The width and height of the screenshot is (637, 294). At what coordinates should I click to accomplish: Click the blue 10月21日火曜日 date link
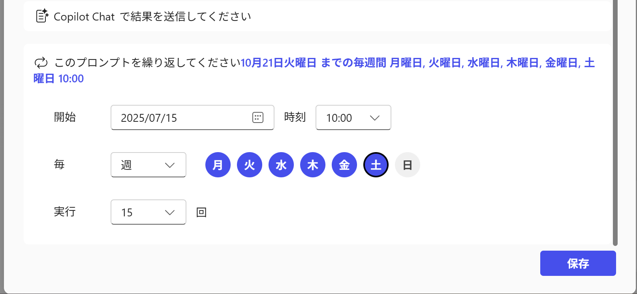[x=278, y=63]
